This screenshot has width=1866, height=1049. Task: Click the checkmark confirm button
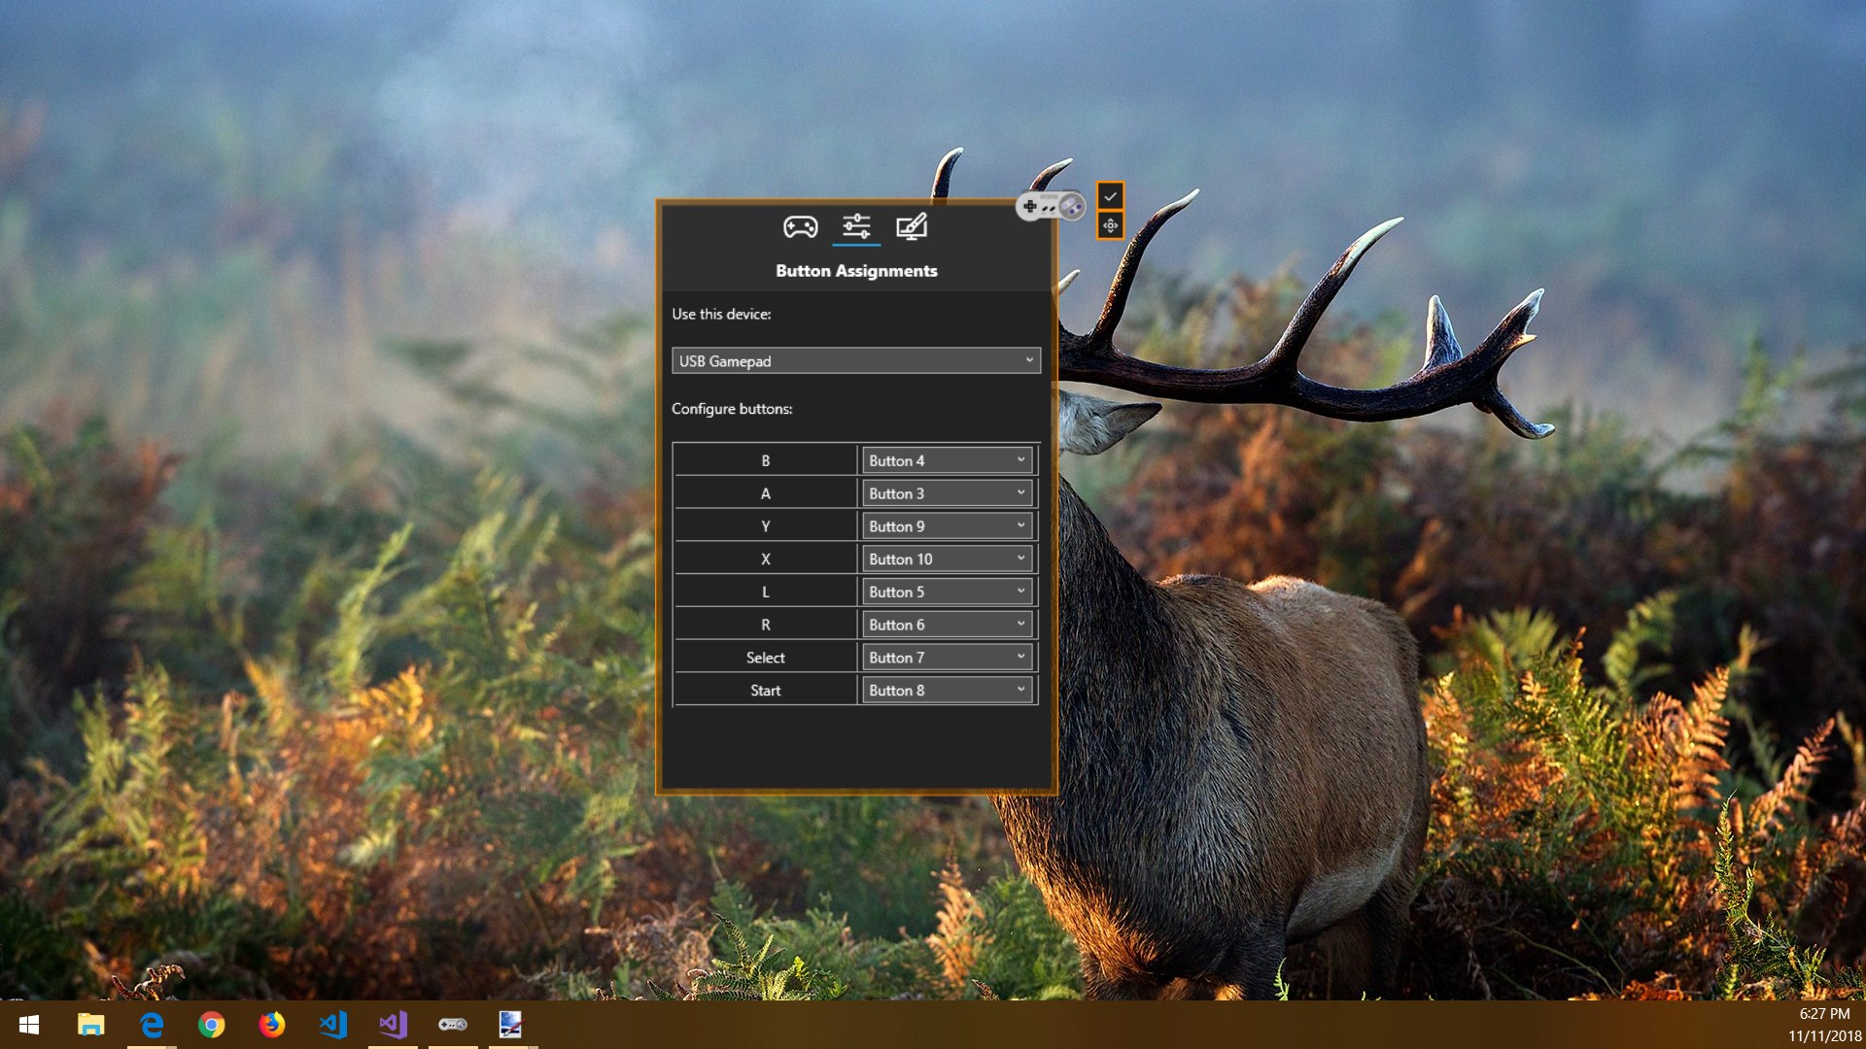coord(1110,196)
